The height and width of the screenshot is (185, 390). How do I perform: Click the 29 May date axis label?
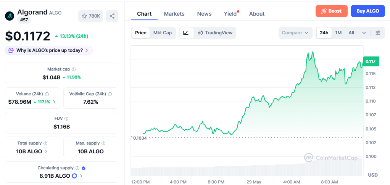(254, 182)
